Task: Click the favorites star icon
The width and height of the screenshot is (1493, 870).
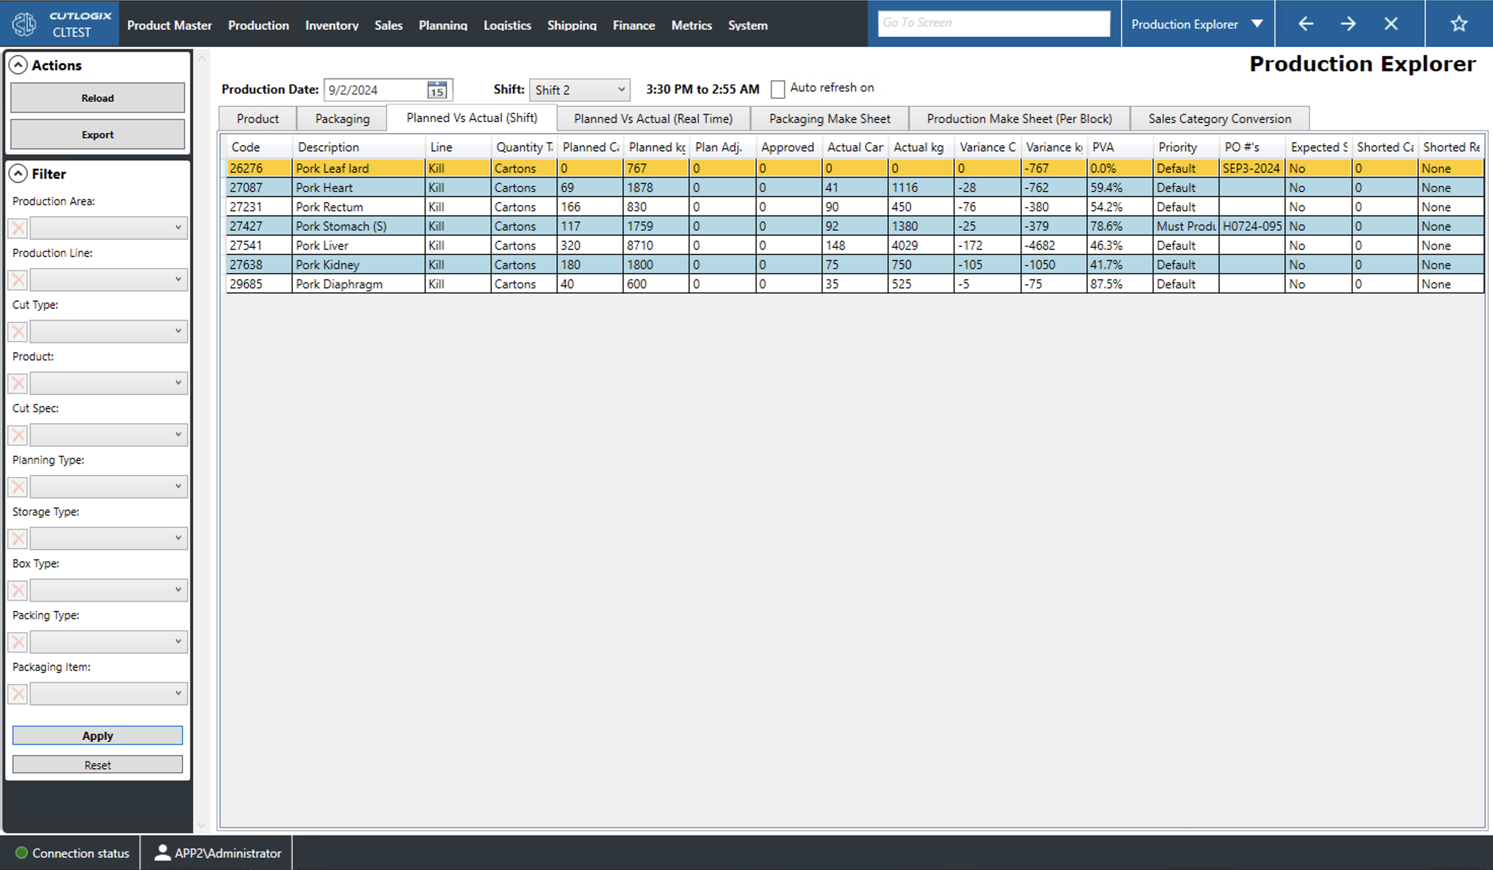Action: pos(1458,24)
